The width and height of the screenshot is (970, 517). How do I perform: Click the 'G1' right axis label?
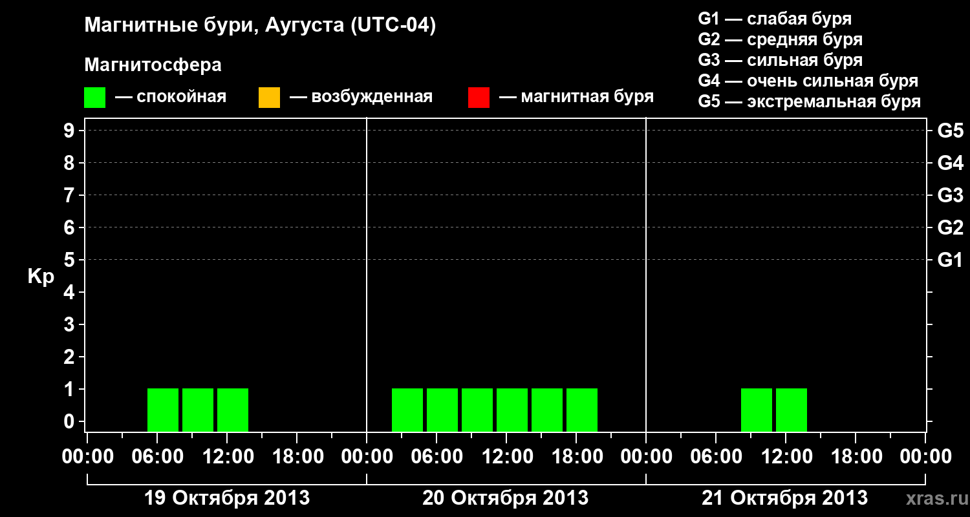[x=950, y=260]
